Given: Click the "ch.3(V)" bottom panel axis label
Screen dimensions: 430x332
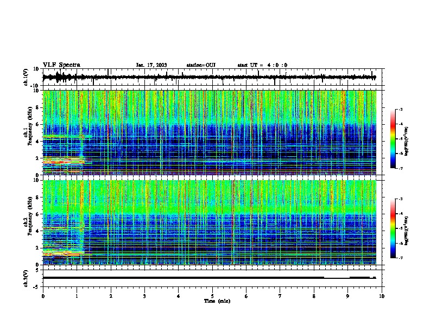Looking at the screenshot, I should pos(26,278).
